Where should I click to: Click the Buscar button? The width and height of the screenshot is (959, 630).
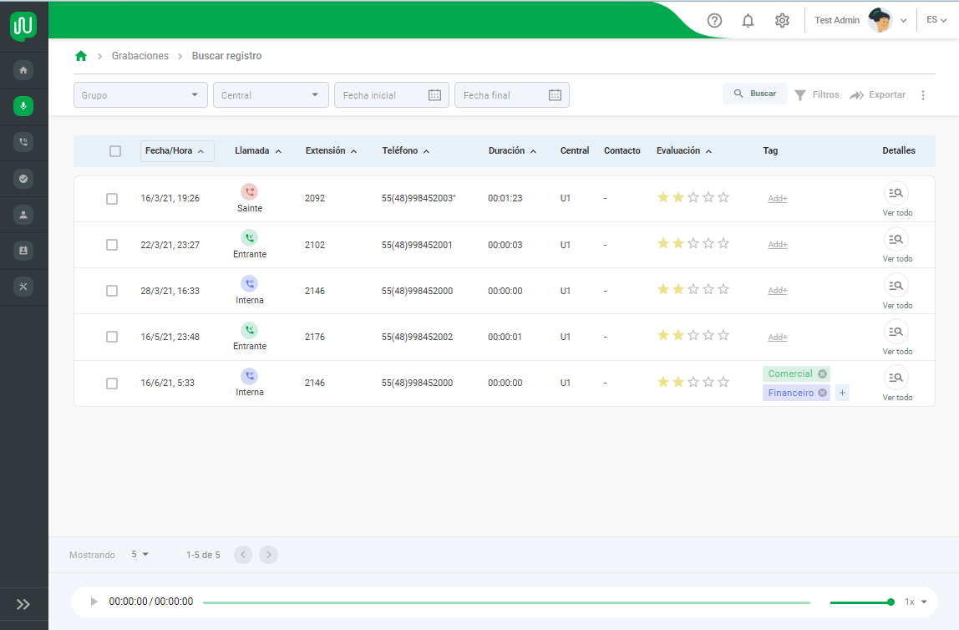tap(754, 94)
